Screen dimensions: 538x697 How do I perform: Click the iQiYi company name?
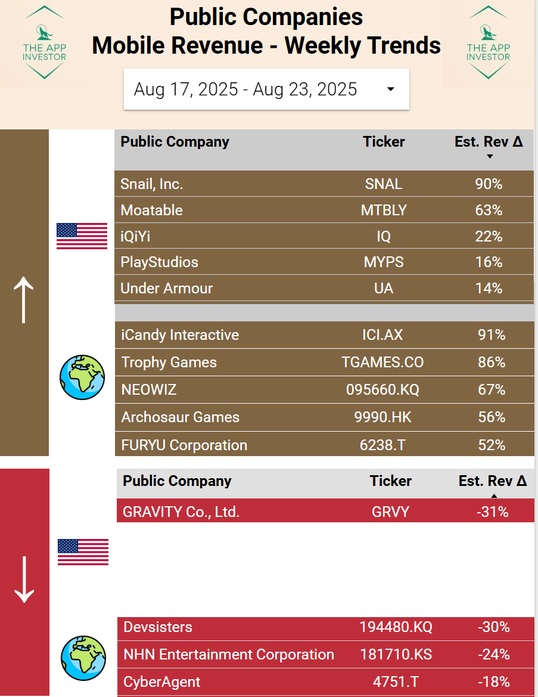135,236
